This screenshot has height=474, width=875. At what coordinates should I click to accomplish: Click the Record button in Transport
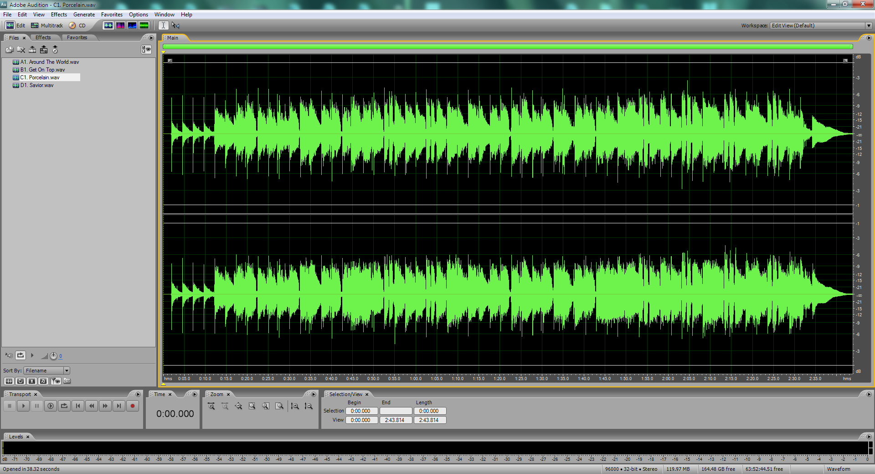click(x=133, y=406)
